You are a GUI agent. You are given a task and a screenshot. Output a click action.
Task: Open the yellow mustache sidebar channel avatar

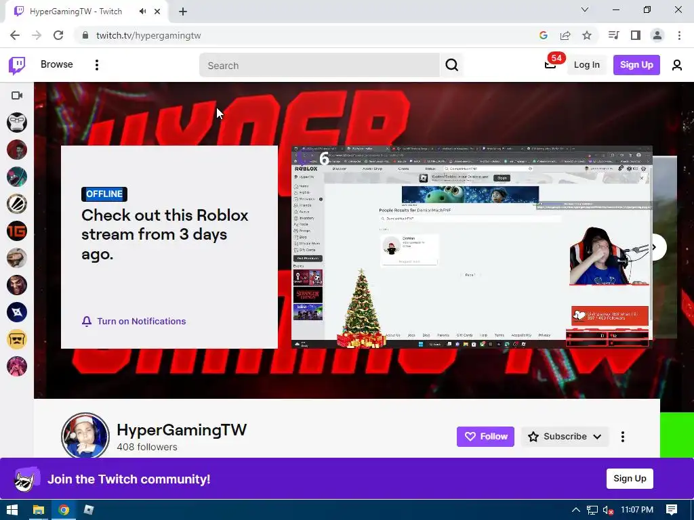17,339
